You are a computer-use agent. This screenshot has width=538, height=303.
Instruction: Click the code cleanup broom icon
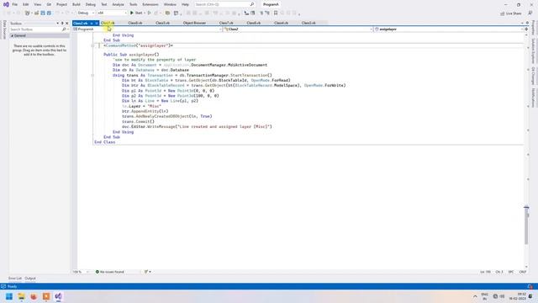click(x=146, y=272)
